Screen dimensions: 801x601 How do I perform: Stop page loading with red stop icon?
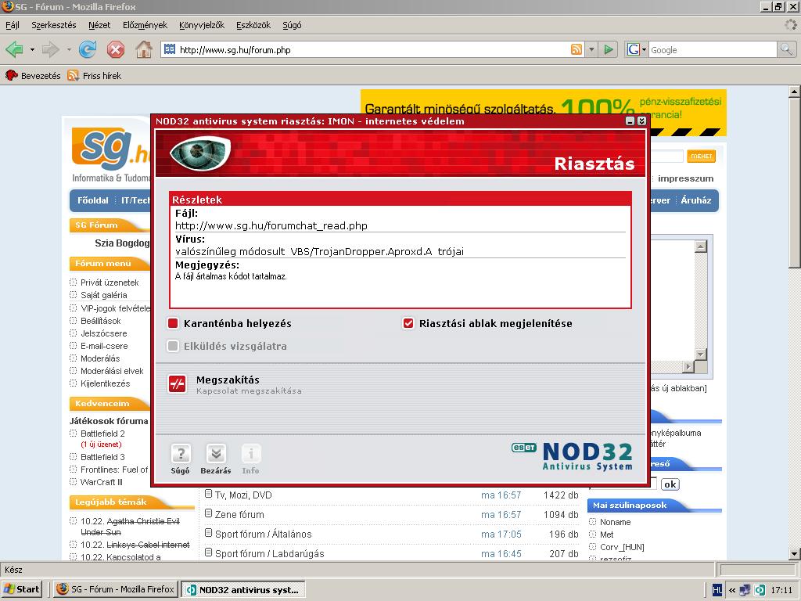tap(116, 50)
